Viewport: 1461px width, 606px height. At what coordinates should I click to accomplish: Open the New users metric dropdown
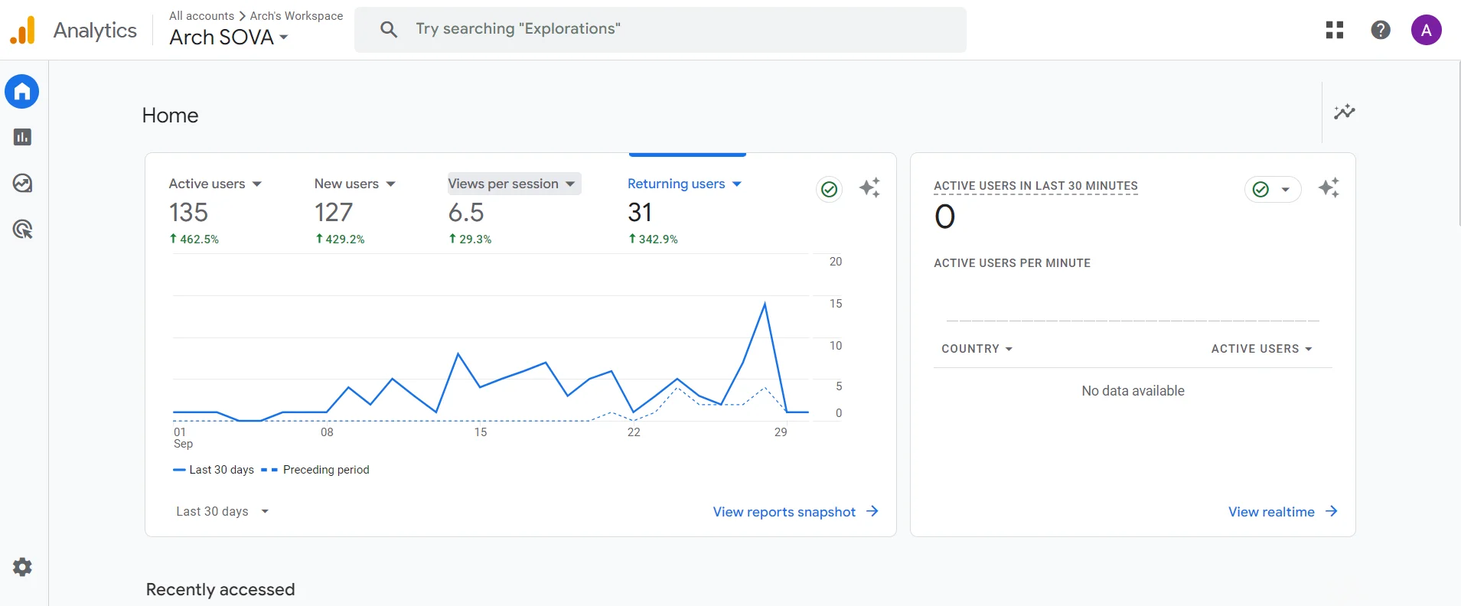tap(355, 184)
